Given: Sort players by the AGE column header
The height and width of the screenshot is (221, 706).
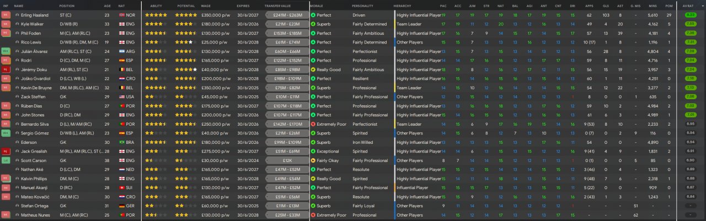Looking at the screenshot, I should pos(107,6).
